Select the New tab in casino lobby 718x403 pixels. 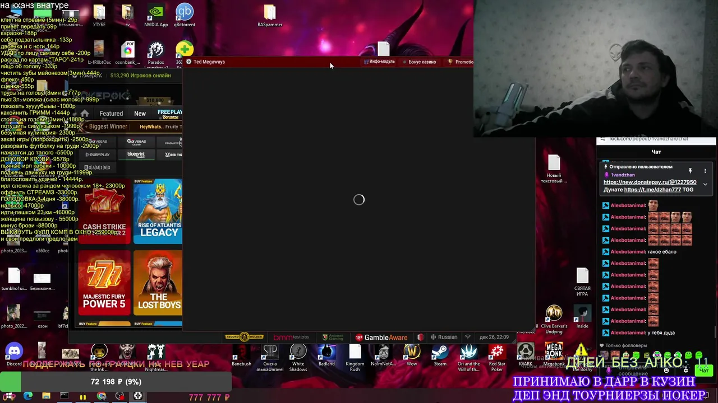pyautogui.click(x=140, y=114)
